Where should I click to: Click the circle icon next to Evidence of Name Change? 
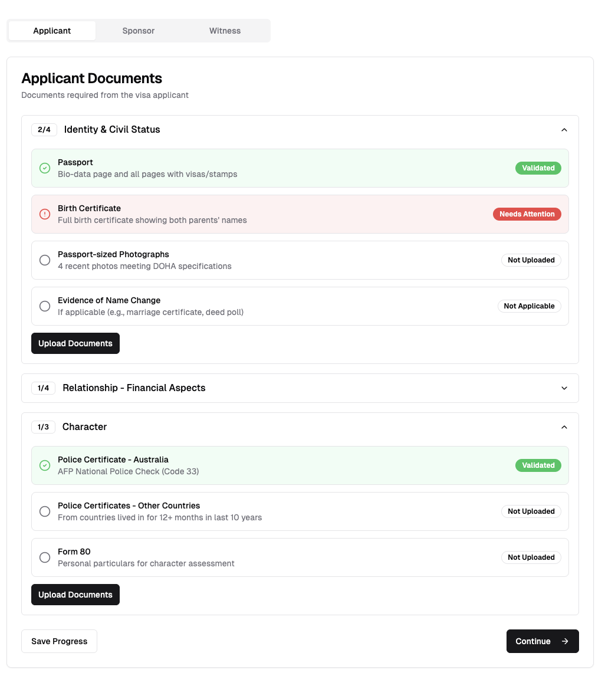[45, 306]
